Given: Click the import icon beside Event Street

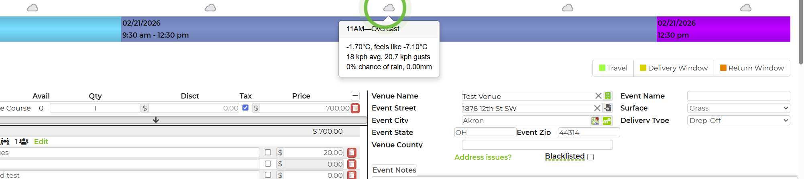Looking at the screenshot, I should point(608,108).
